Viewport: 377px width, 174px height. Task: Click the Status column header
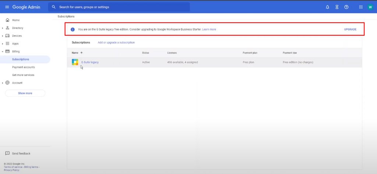click(x=145, y=53)
